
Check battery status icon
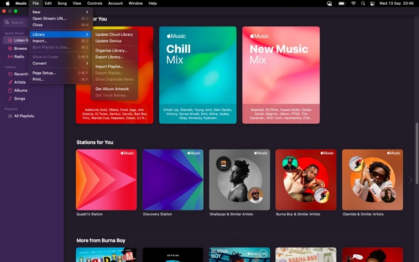point(342,4)
